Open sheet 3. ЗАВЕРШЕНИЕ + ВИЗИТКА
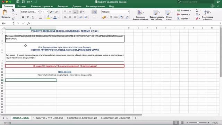This screenshot has width=222, height=125. (116, 118)
